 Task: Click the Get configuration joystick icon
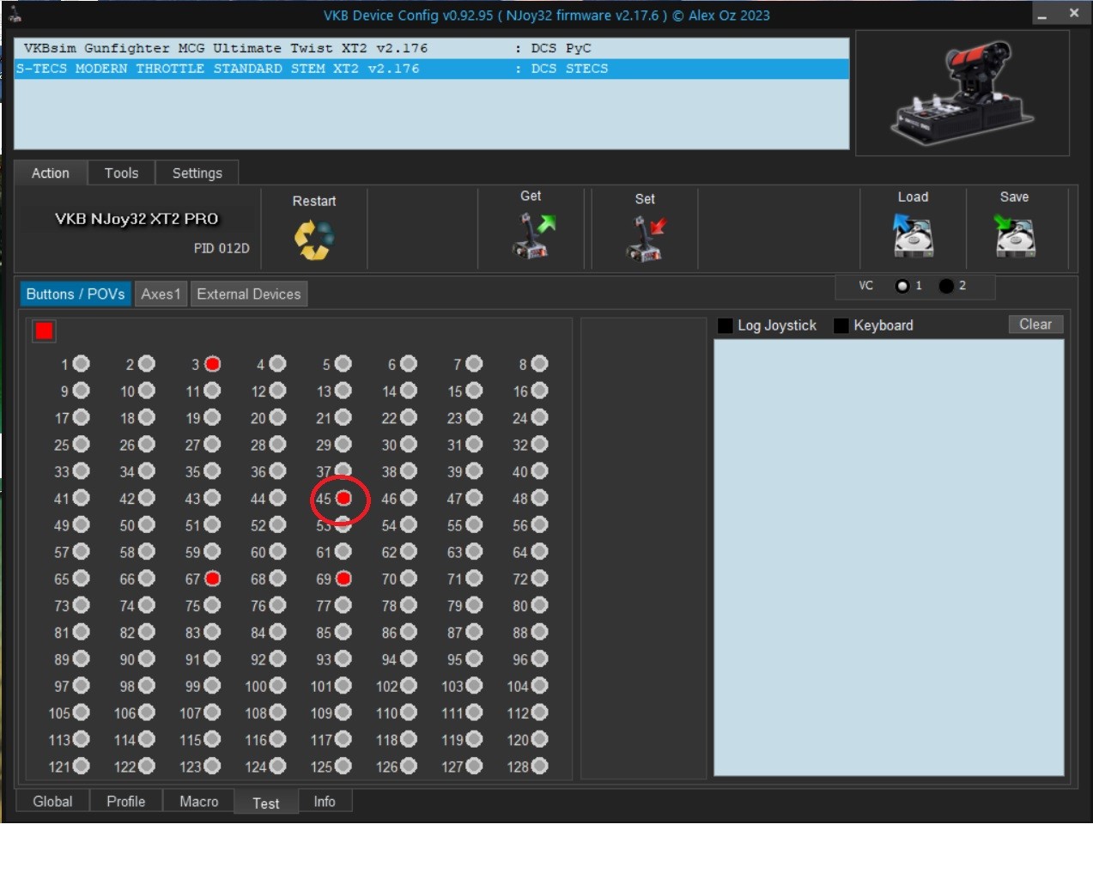tap(533, 236)
